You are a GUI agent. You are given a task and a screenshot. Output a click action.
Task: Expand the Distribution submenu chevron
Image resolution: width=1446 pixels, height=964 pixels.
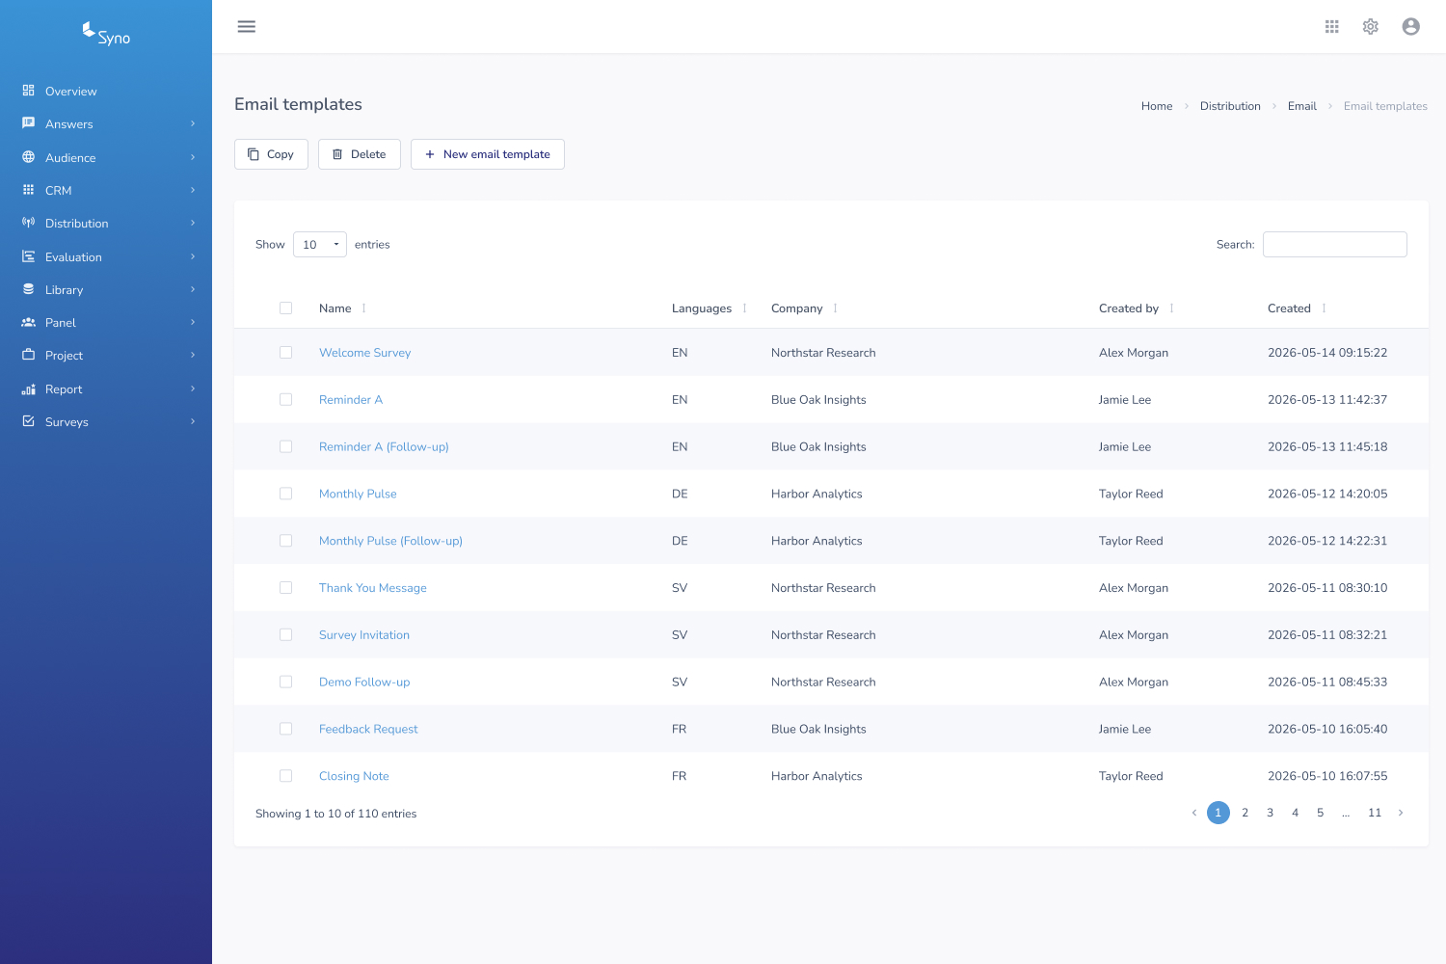(x=193, y=223)
